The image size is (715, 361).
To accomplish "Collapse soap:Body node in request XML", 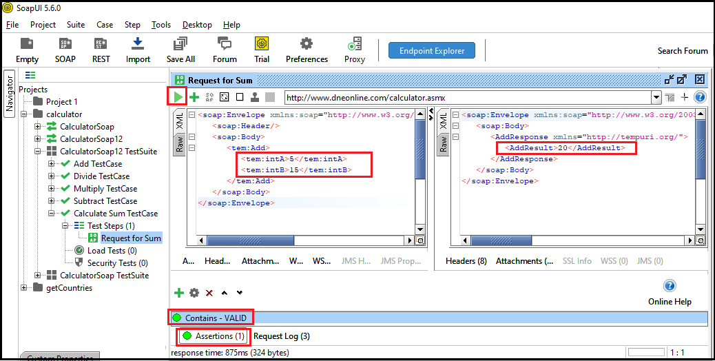I will [x=192, y=136].
